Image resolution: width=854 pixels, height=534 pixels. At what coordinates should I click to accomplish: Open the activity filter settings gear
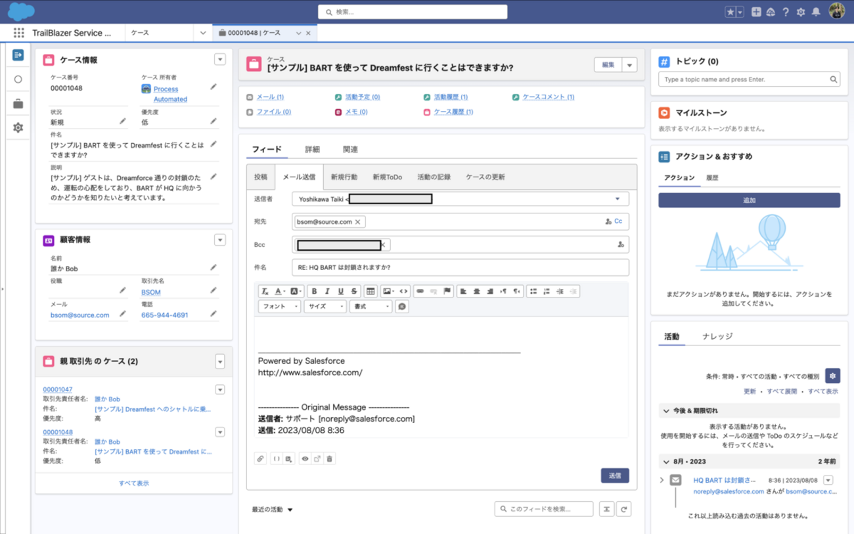coord(832,376)
